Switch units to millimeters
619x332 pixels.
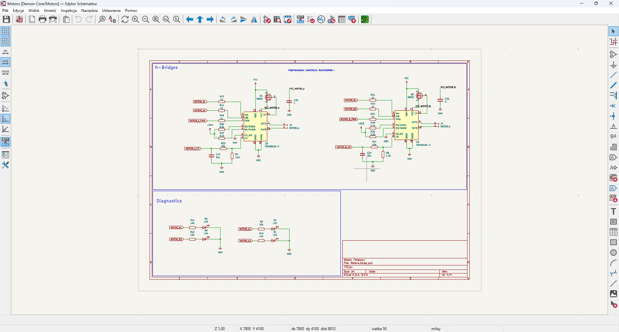click(x=5, y=72)
